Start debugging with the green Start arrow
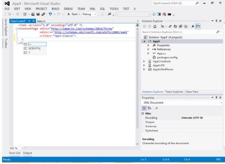 tap(69, 14)
